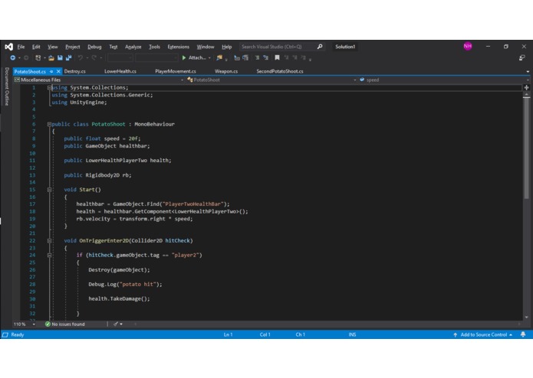
Task: Click the Visual Studio logo icon
Action: 9,47
